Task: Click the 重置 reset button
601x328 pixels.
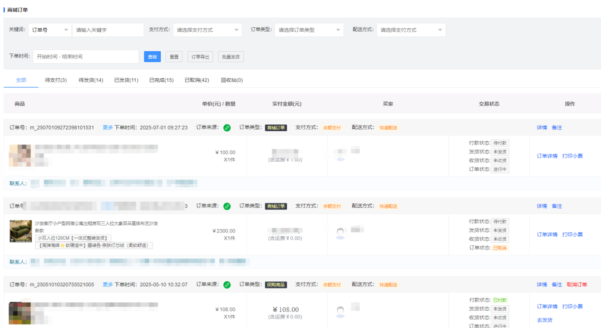Action: click(x=173, y=56)
